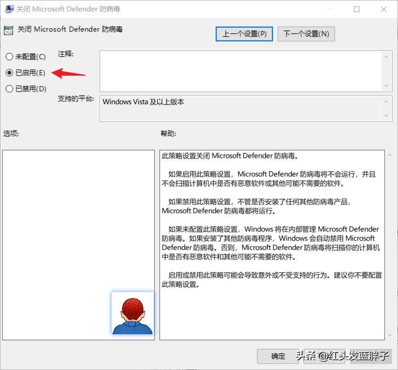The image size is (398, 370).
Task: Confirm with the 确定 button
Action: pyautogui.click(x=278, y=356)
